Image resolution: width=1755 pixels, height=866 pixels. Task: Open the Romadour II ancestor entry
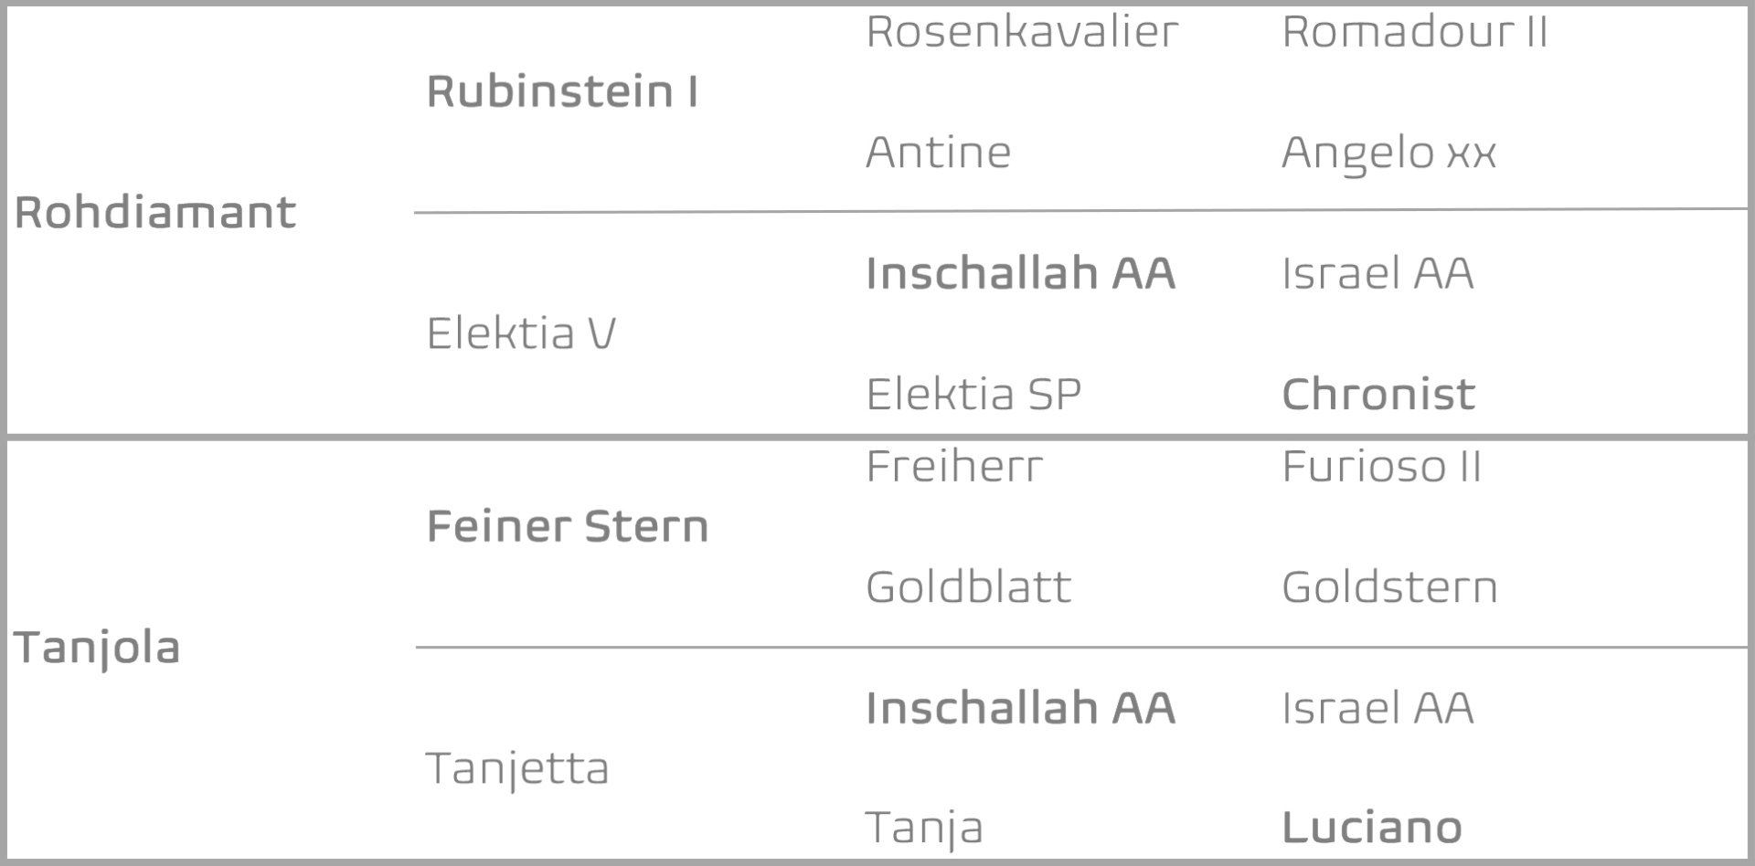tap(1414, 32)
